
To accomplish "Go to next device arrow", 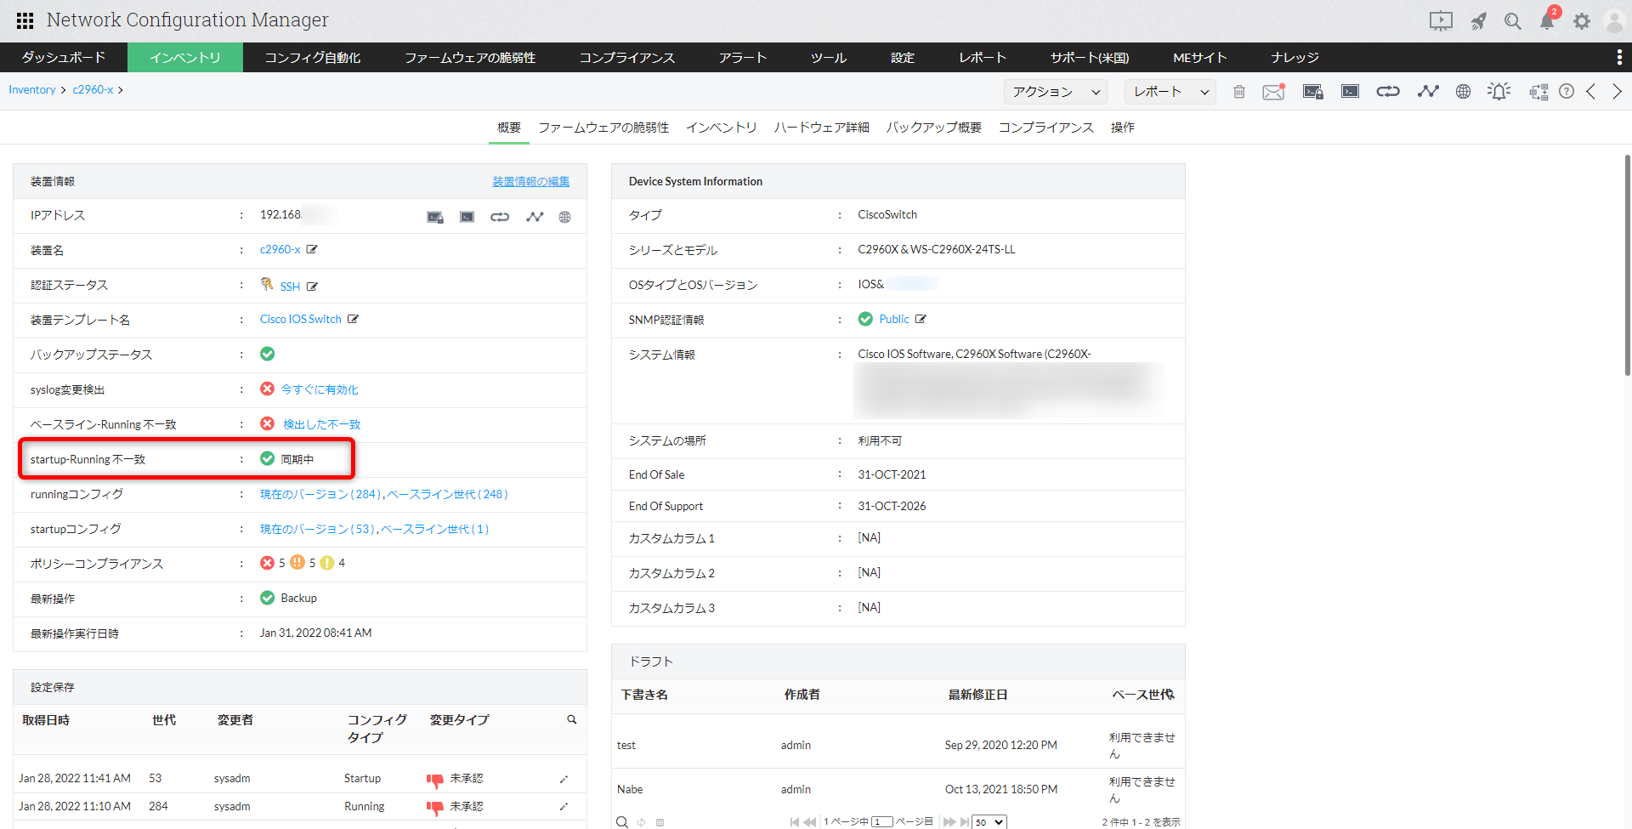I will [1617, 92].
